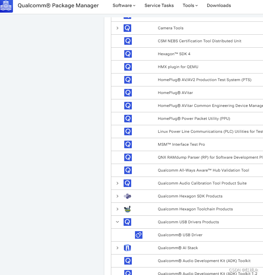This screenshot has width=263, height=275.
Task: Select Qualcomm Hexagon SDK Products text
Action: 190,196
